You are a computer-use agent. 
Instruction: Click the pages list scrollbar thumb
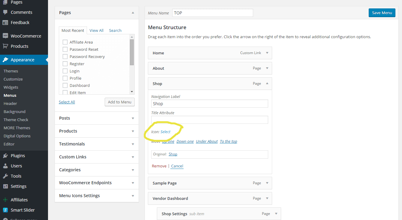[x=132, y=52]
